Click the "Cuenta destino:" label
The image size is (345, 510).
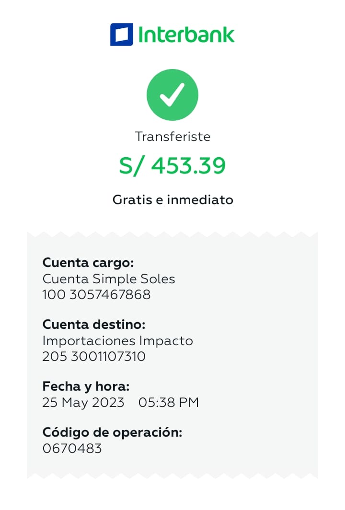[x=94, y=325]
